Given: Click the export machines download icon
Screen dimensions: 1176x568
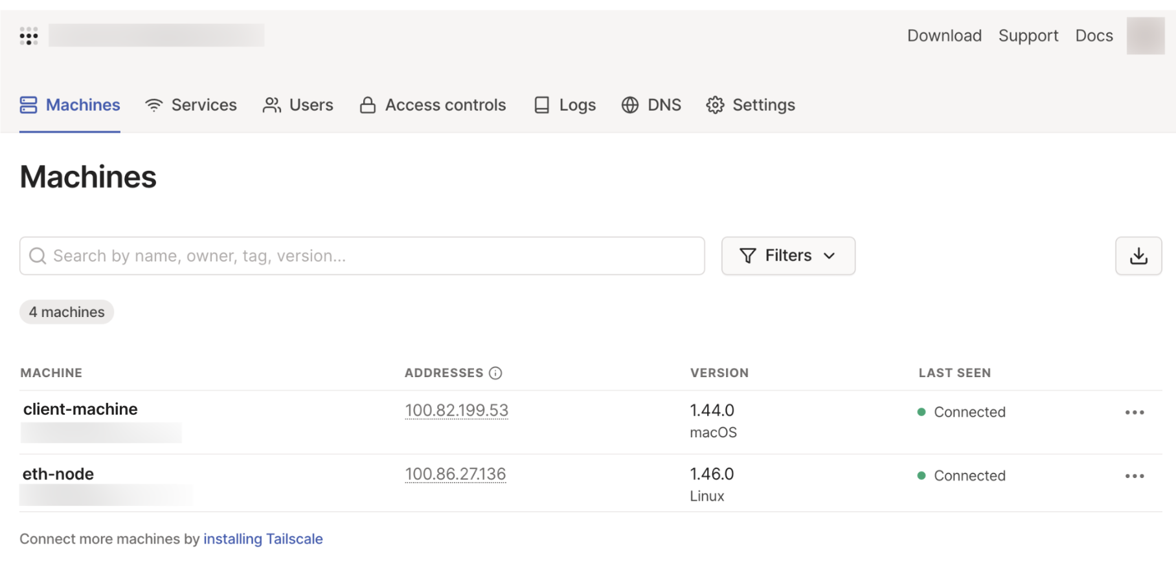Looking at the screenshot, I should 1138,256.
